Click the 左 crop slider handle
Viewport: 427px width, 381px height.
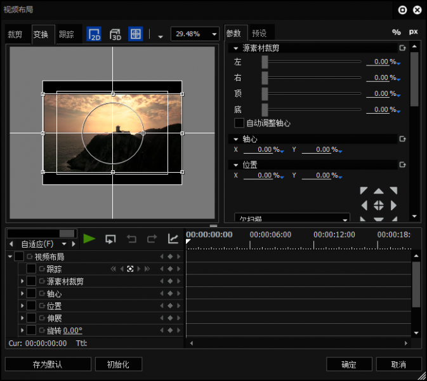pos(265,62)
